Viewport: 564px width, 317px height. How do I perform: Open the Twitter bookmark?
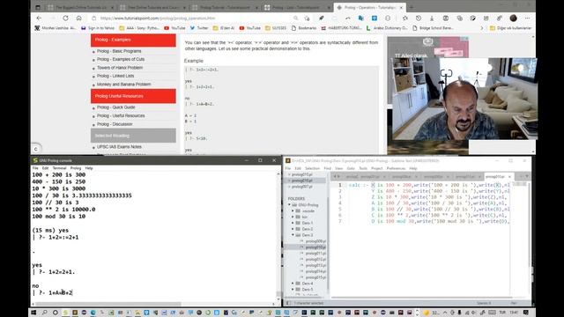(x=199, y=28)
